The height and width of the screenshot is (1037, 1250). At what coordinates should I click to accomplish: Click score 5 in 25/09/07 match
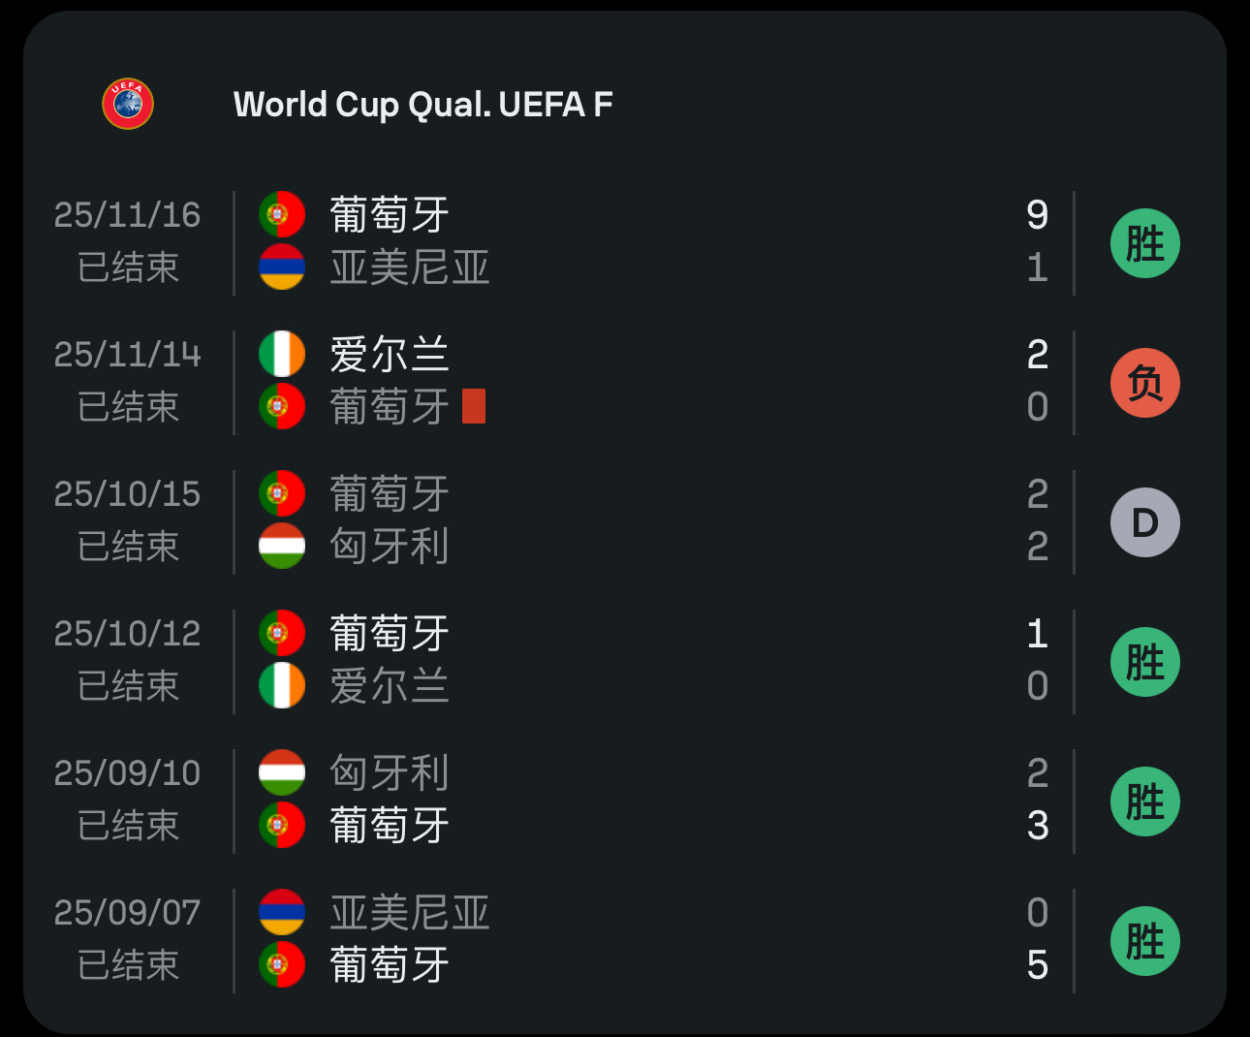point(1037,965)
